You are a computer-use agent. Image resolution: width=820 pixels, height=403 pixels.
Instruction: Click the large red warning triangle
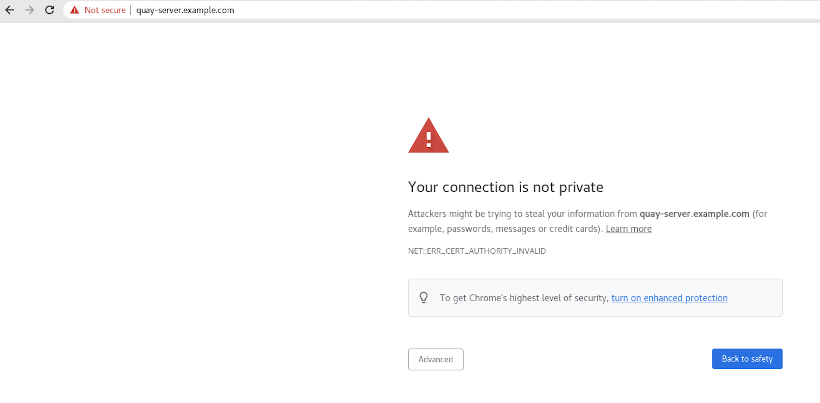pos(428,136)
